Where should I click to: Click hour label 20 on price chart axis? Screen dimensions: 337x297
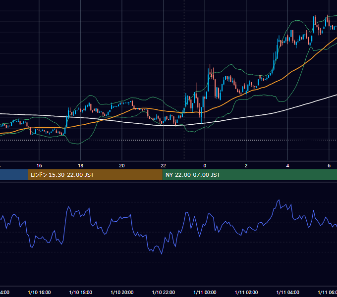point(122,166)
